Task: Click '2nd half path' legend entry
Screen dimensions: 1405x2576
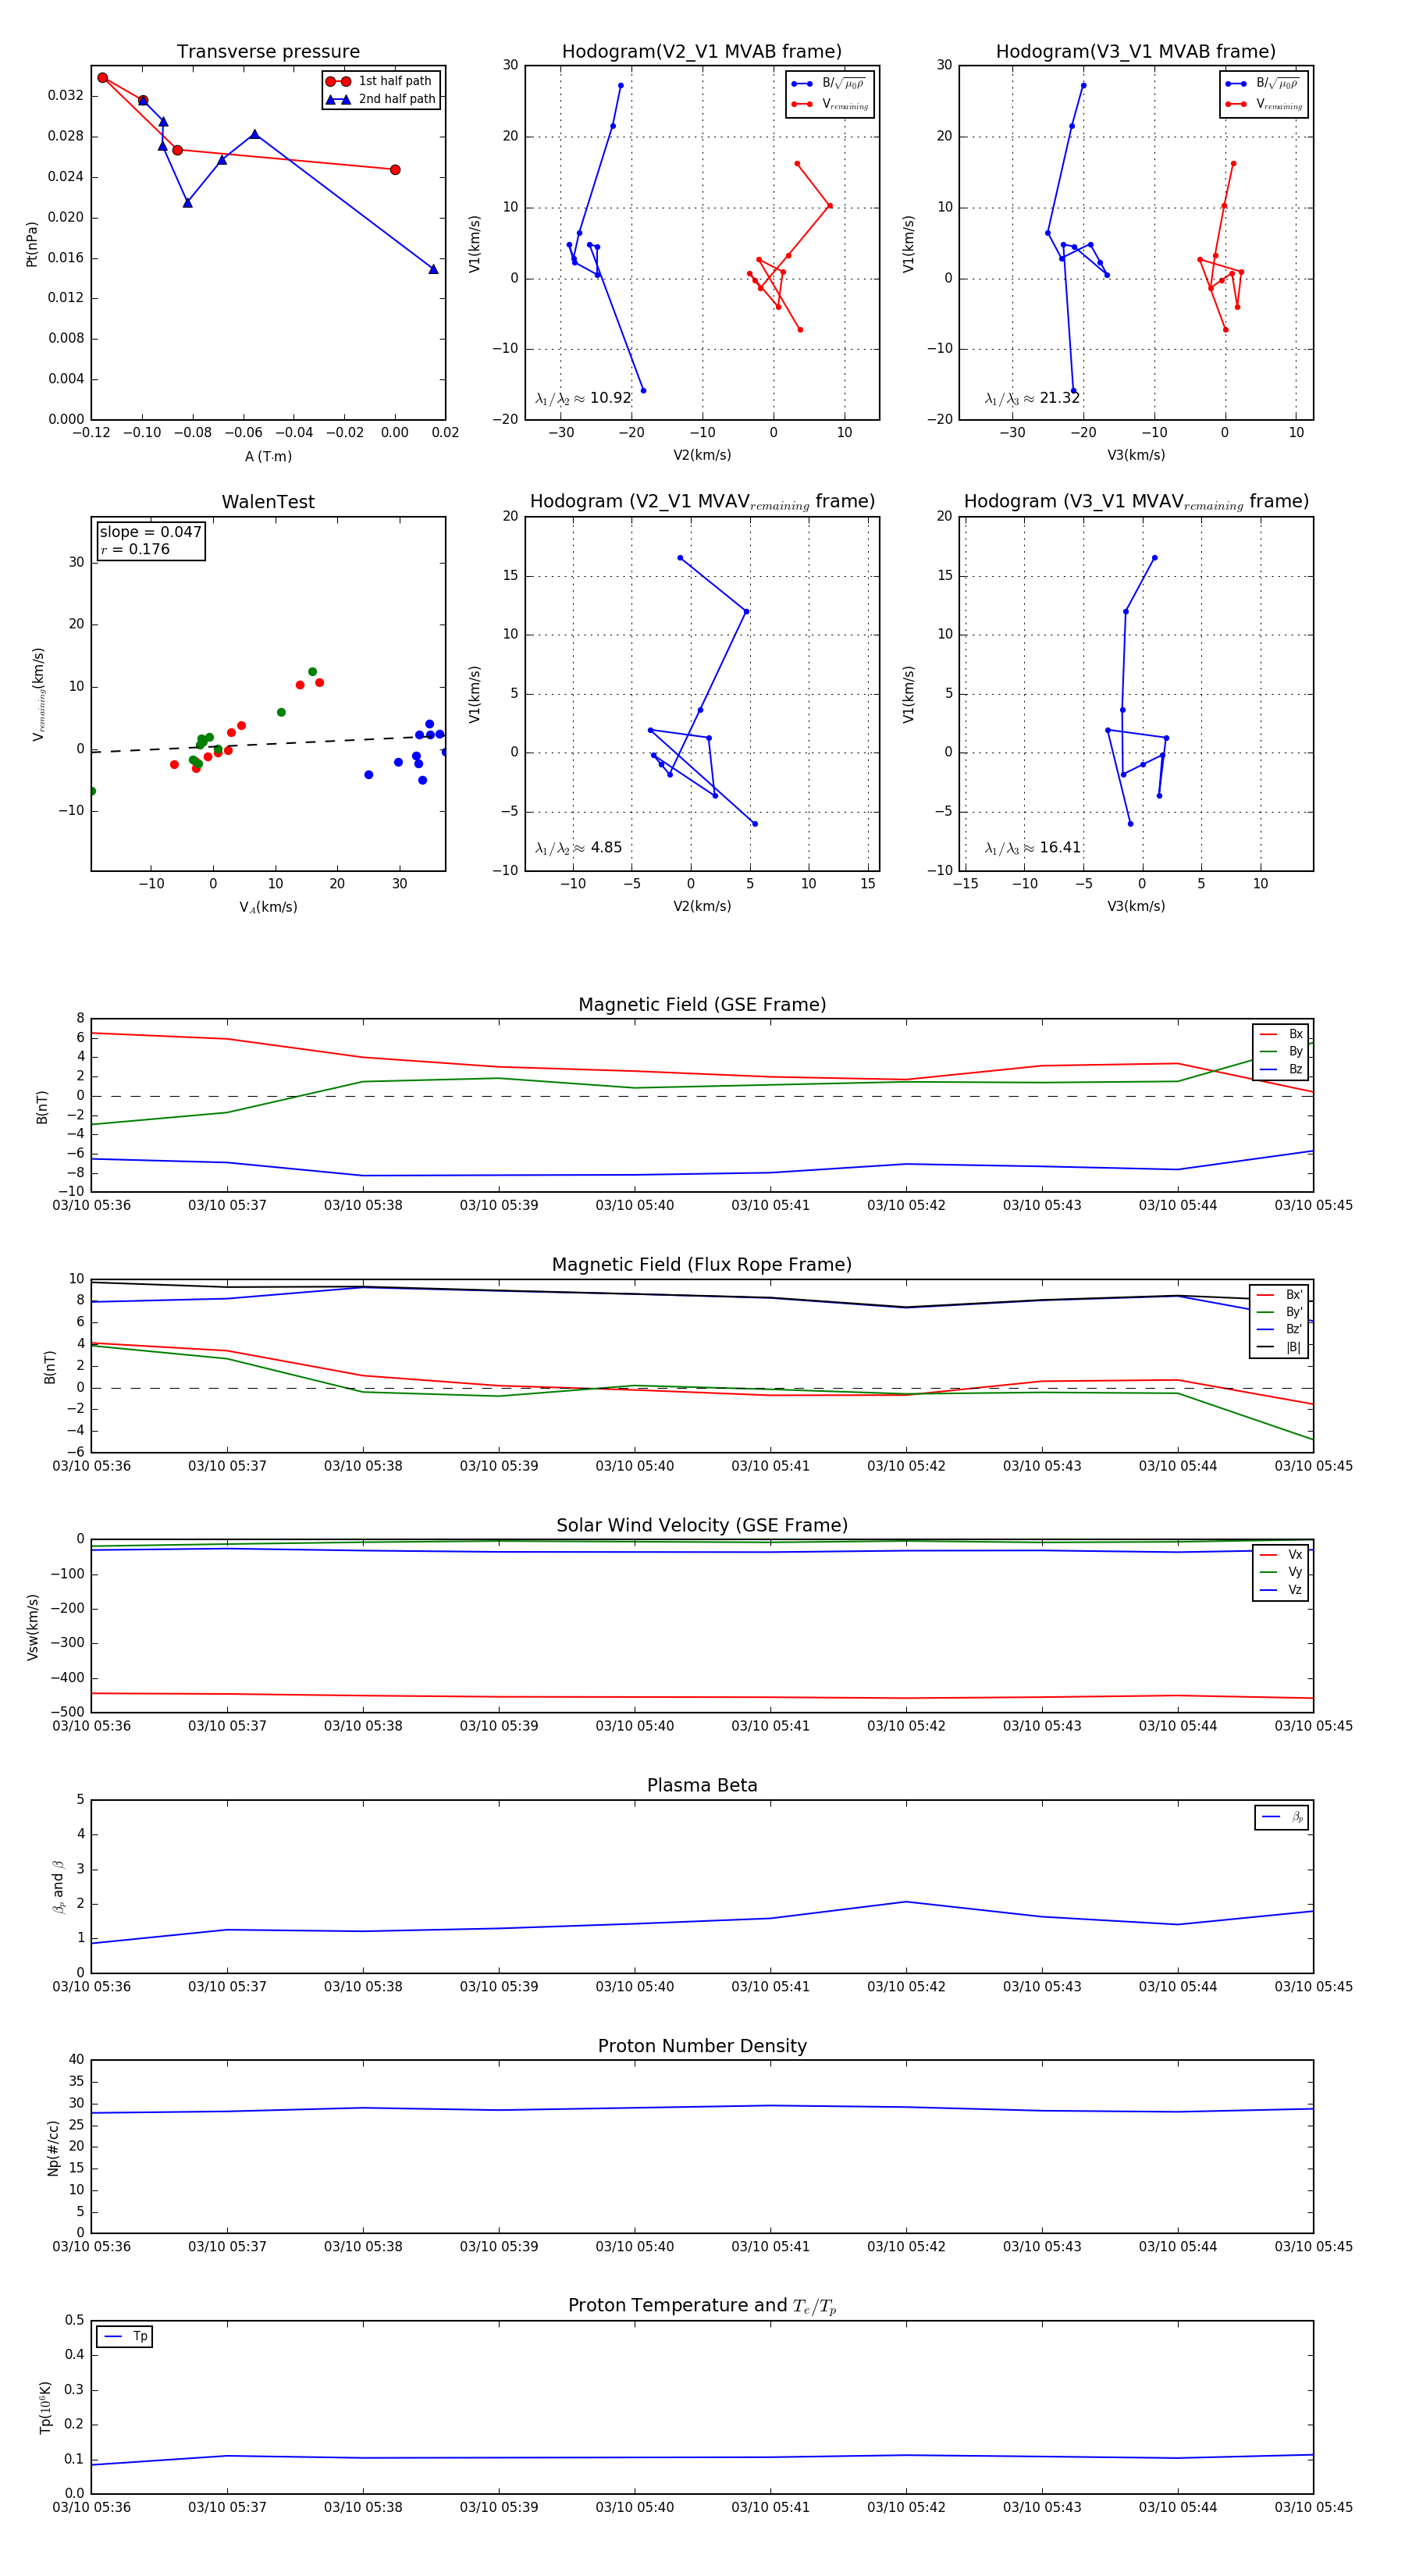Action: pyautogui.click(x=381, y=99)
